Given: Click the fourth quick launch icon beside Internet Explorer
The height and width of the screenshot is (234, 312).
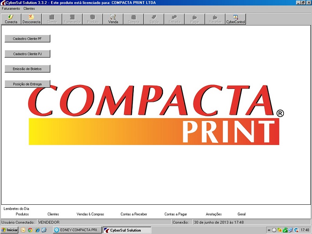Looking at the screenshot, I should tap(44, 230).
